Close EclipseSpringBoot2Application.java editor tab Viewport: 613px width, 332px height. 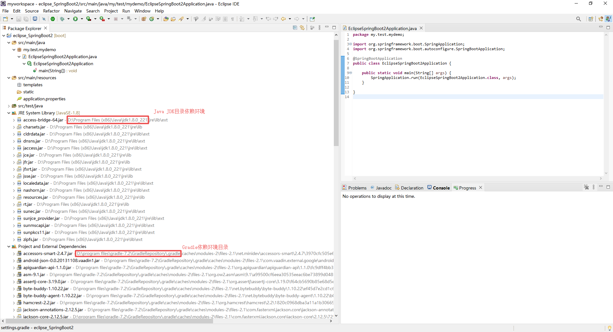point(421,28)
